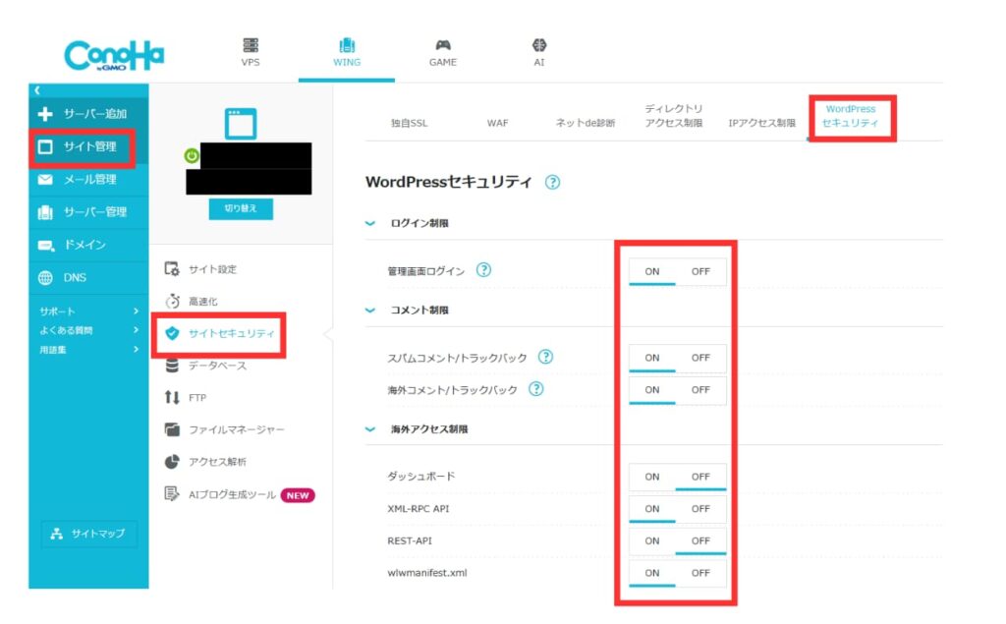Collapse the ログイン制限 section

coord(370,223)
